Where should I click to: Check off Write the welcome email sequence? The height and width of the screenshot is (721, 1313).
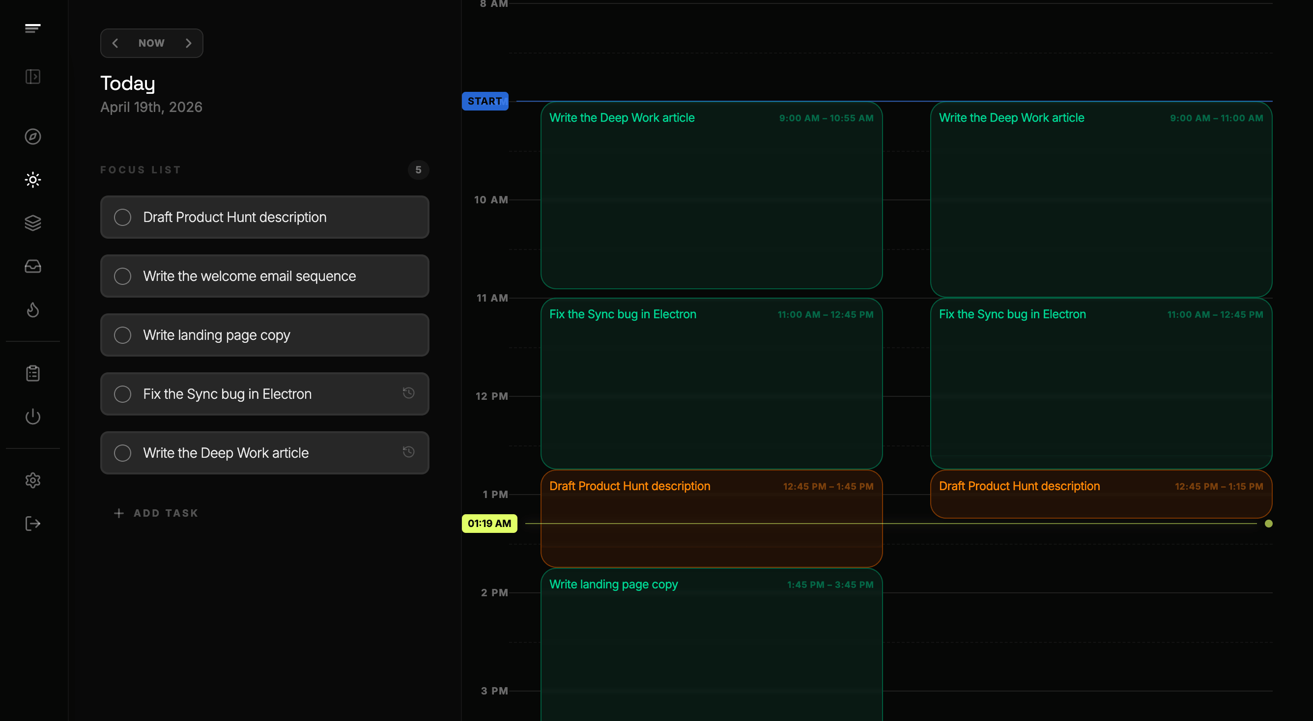click(x=122, y=276)
